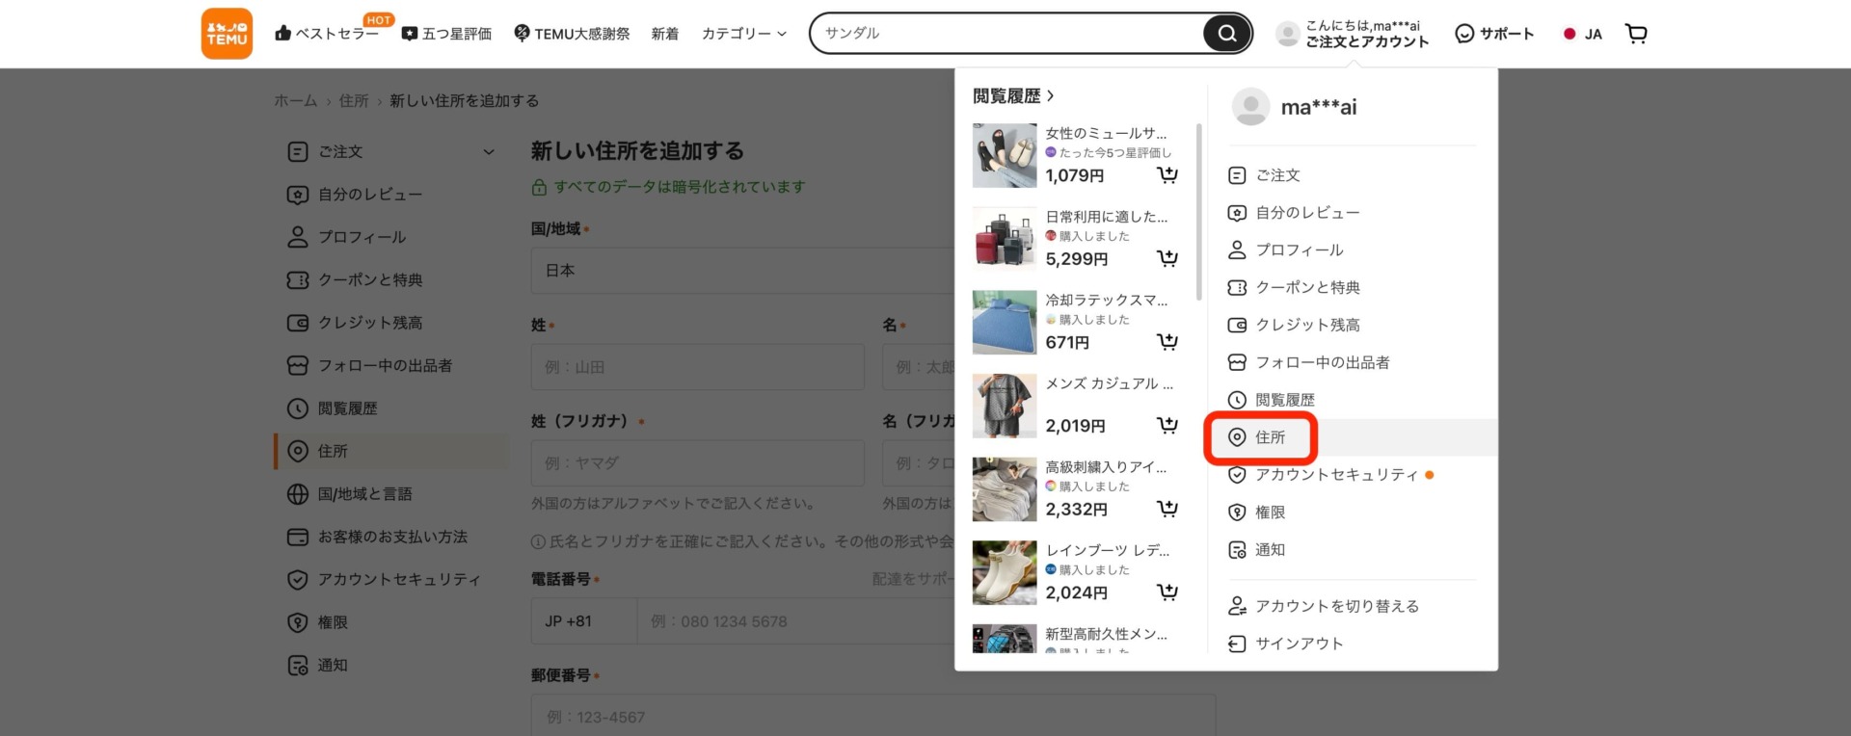
Task: Click the phone number field 080 1234 5678
Action: pos(795,621)
